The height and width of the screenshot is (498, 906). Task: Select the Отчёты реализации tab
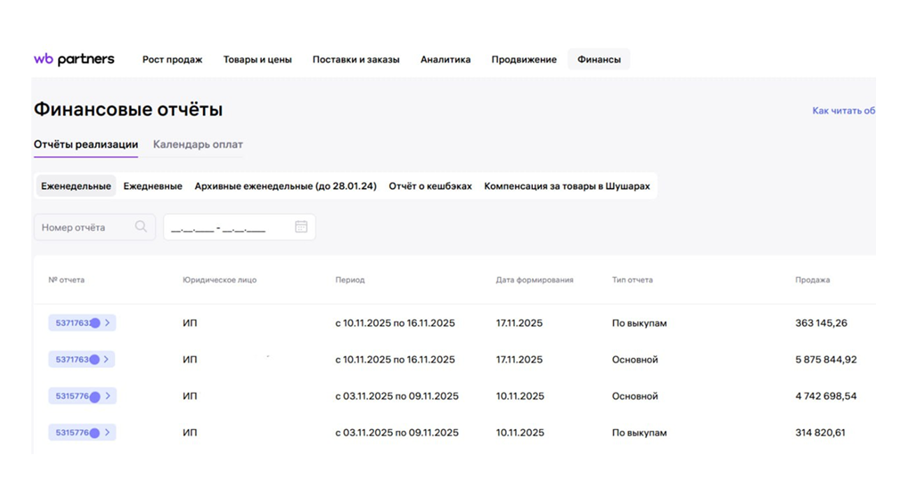85,144
